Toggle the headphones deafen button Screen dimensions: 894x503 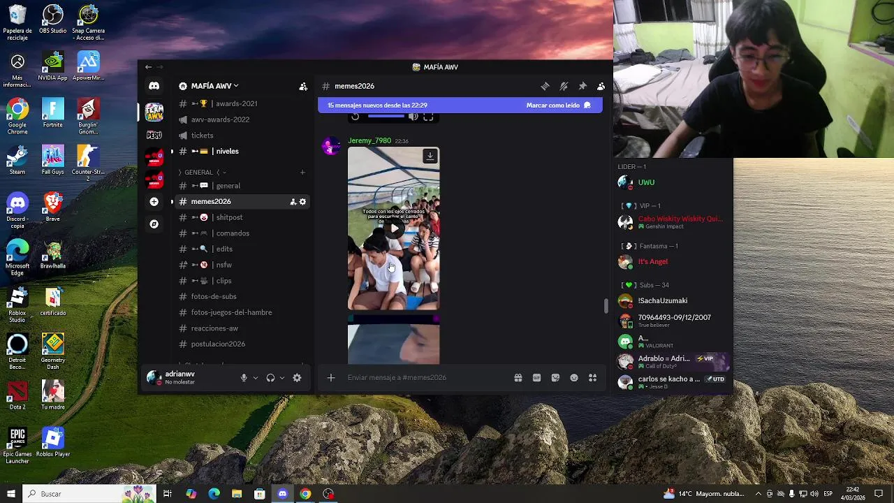[270, 378]
